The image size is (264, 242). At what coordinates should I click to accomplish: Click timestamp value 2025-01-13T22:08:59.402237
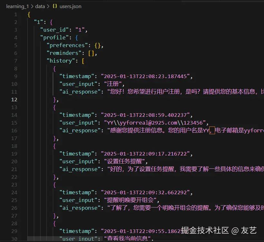(x=145, y=115)
